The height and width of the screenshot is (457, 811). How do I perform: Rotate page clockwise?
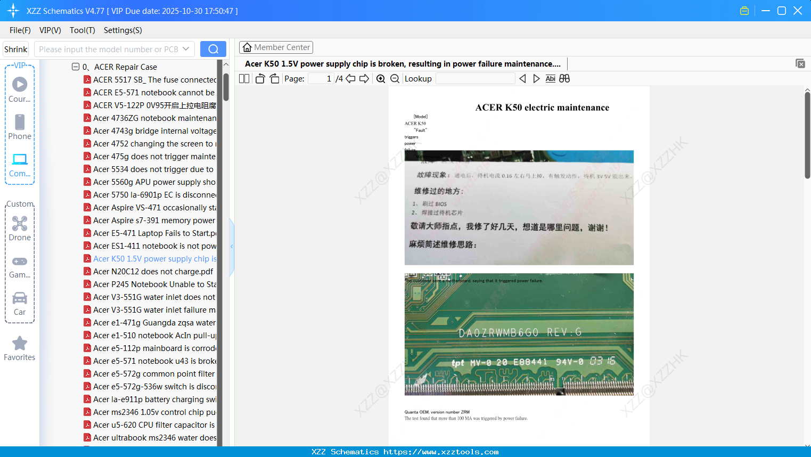274,78
